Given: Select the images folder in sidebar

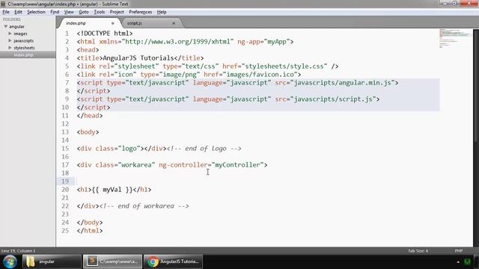Looking at the screenshot, I should pyautogui.click(x=20, y=34).
